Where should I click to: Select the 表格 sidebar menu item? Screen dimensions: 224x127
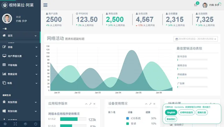[x=20, y=47]
